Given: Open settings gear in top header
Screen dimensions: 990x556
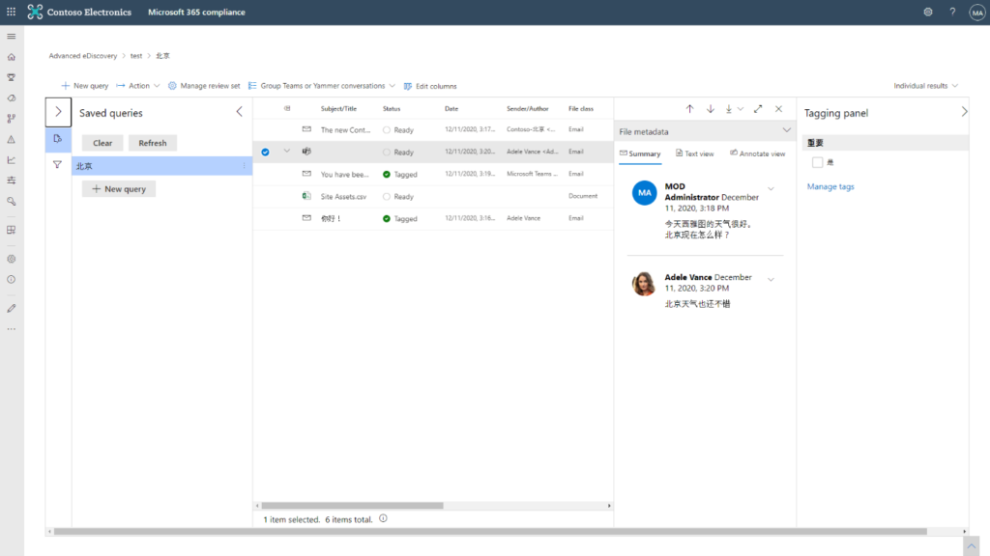Looking at the screenshot, I should (x=928, y=12).
